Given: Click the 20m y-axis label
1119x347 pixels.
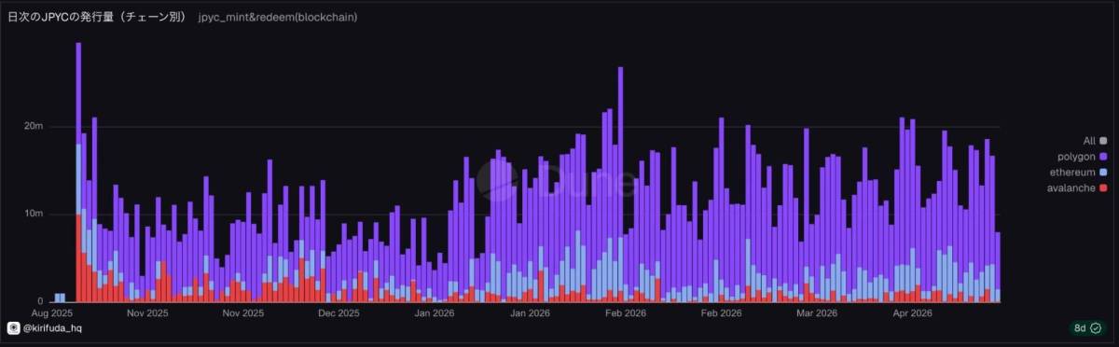Looking at the screenshot, I should pyautogui.click(x=34, y=127).
